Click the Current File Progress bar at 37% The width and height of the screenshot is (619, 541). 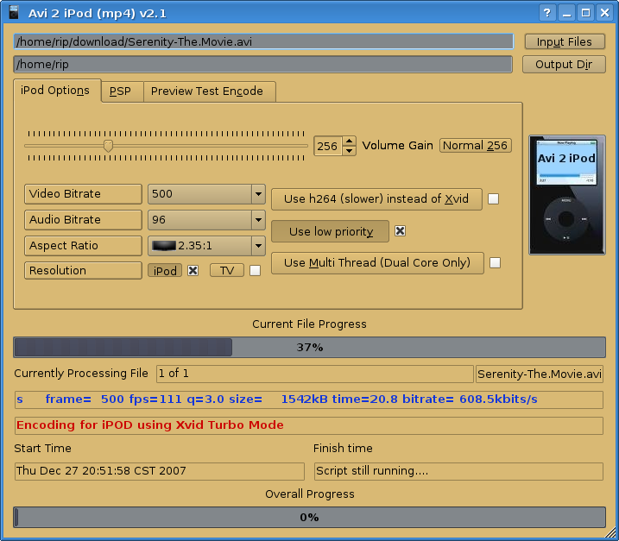click(x=309, y=347)
